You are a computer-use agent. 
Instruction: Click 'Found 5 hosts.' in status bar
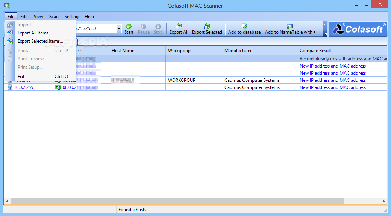pyautogui.click(x=133, y=210)
